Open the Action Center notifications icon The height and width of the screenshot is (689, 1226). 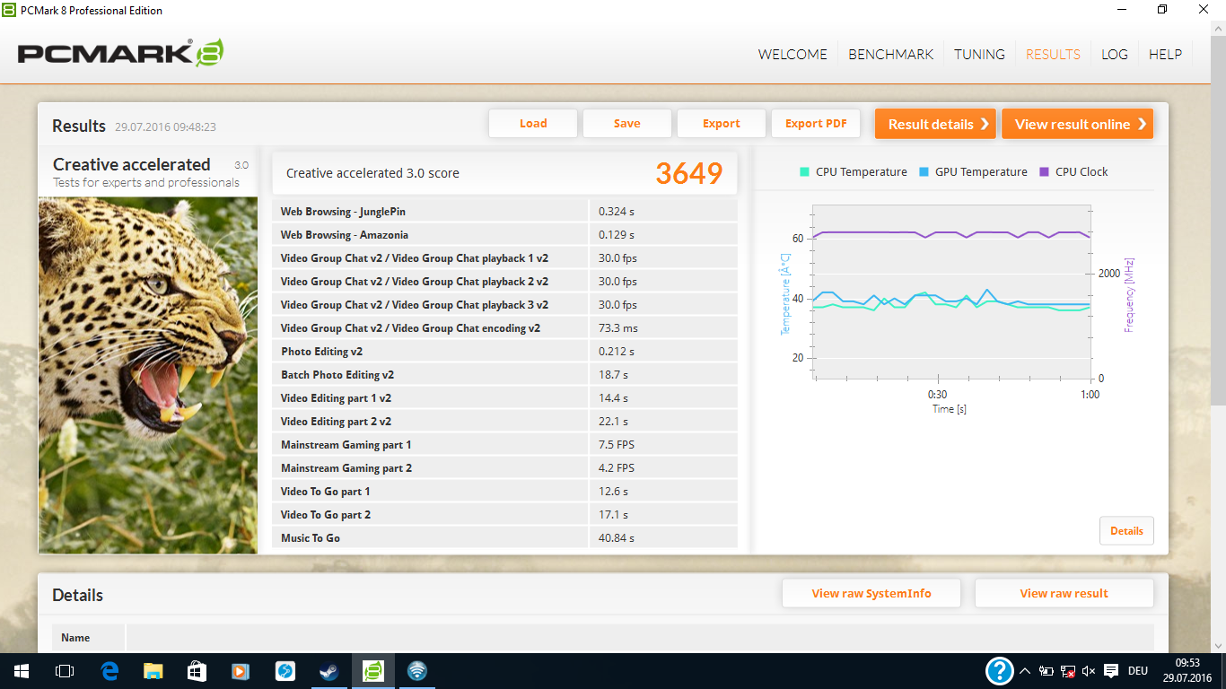[x=1111, y=671]
